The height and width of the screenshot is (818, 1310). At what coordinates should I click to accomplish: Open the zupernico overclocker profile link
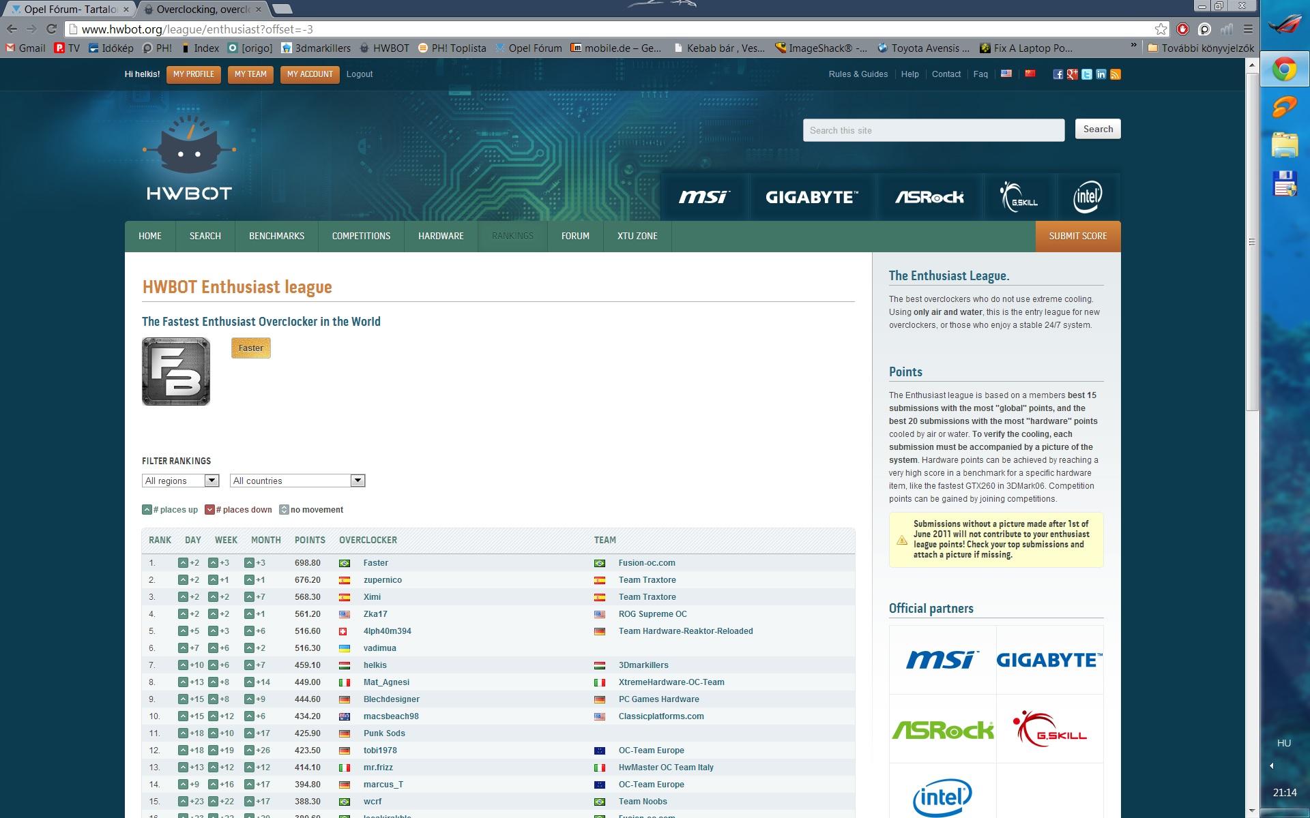pyautogui.click(x=382, y=580)
